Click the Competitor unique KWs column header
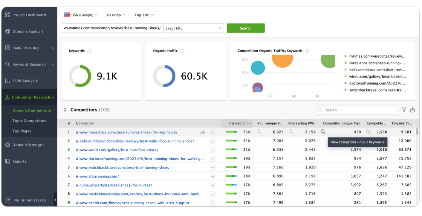The image size is (422, 216). pos(340,123)
